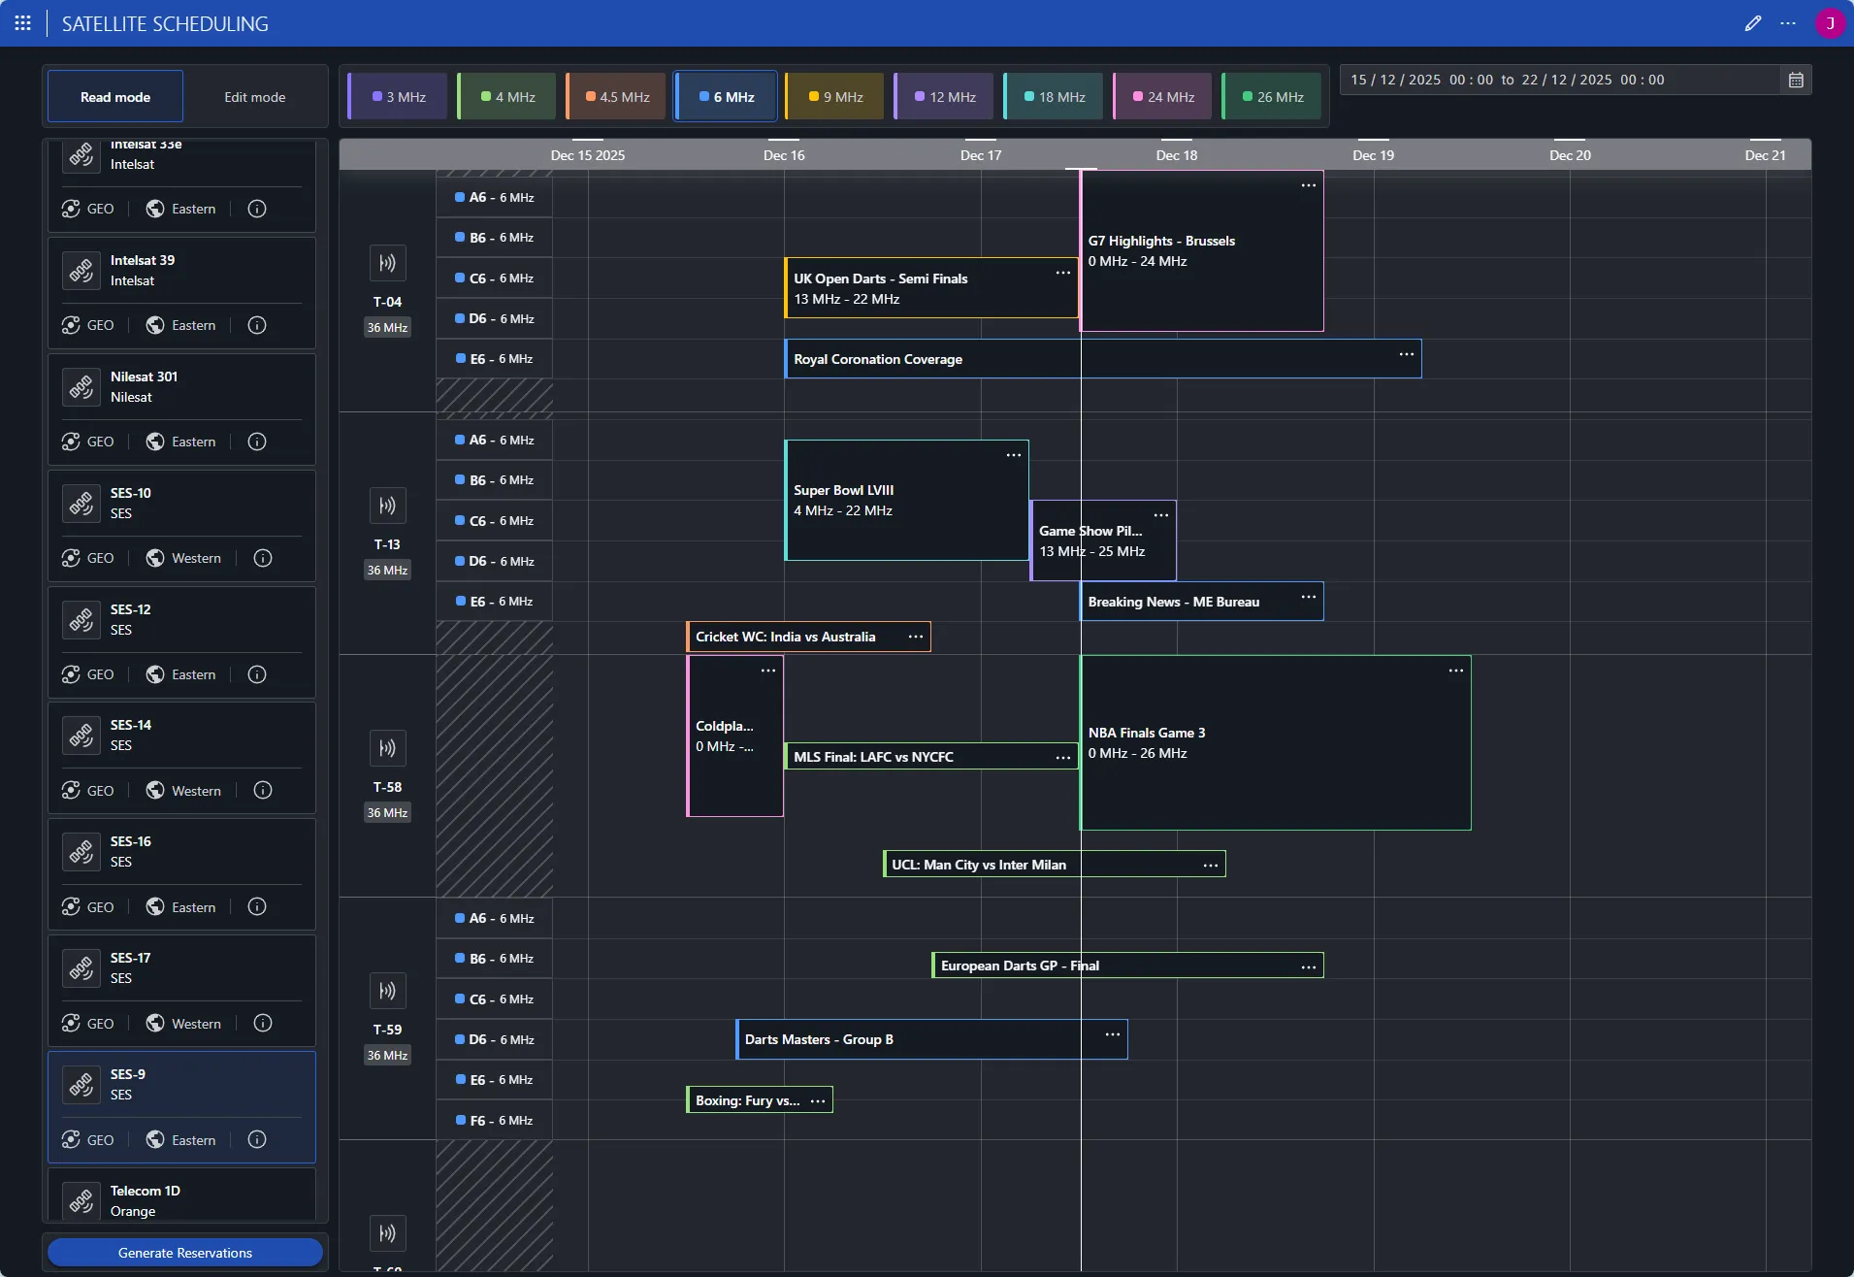Click the T-13 transponder signal icon
Screen dimensions: 1854x1277
click(387, 506)
